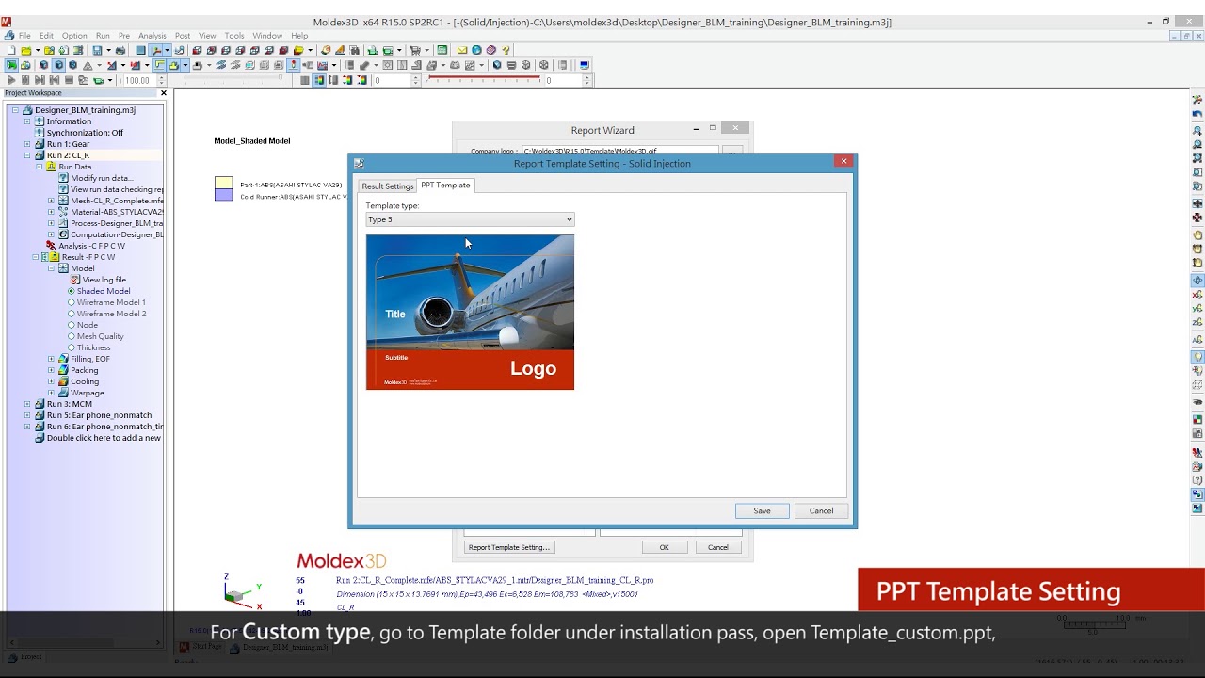
Task: Click View log file tree icon
Action: click(75, 280)
